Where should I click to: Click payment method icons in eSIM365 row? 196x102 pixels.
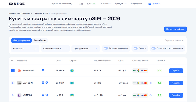point(140,95)
